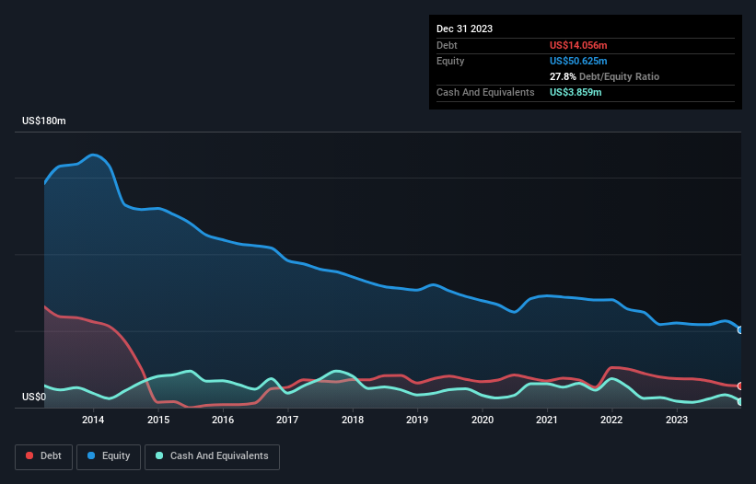
Task: Toggle the Debt series legend button
Action: [44, 456]
